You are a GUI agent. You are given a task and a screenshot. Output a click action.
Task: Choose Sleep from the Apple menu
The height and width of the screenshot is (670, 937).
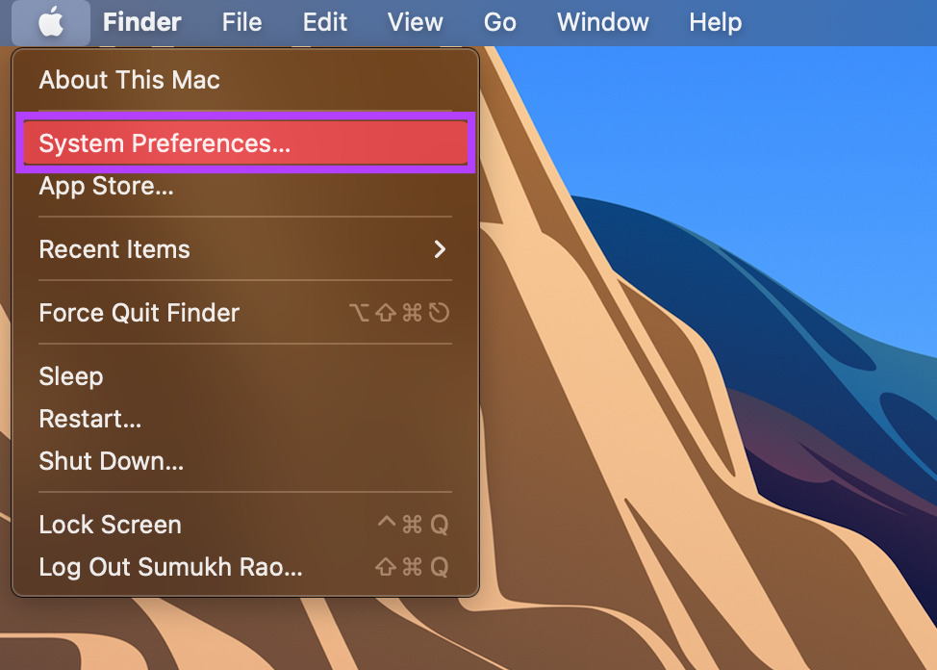(x=245, y=376)
